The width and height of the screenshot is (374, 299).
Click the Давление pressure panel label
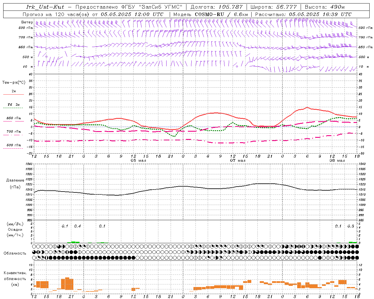point(15,180)
